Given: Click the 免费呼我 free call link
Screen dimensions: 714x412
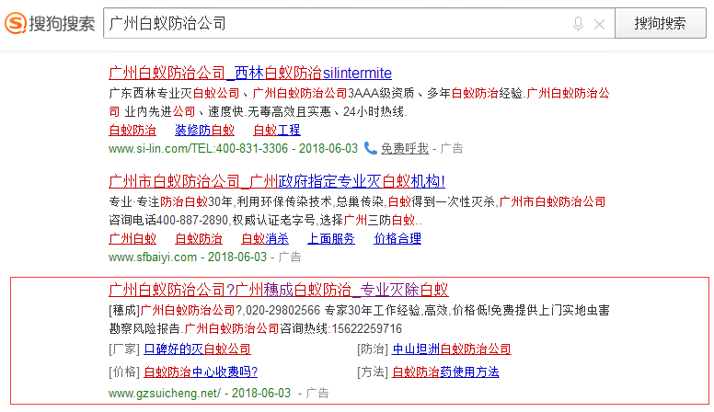Looking at the screenshot, I should click(405, 147).
